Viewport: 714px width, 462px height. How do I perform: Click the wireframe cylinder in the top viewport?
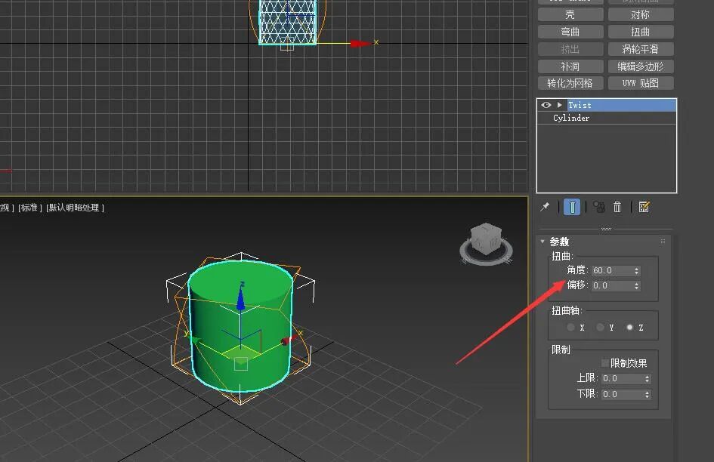click(x=287, y=22)
